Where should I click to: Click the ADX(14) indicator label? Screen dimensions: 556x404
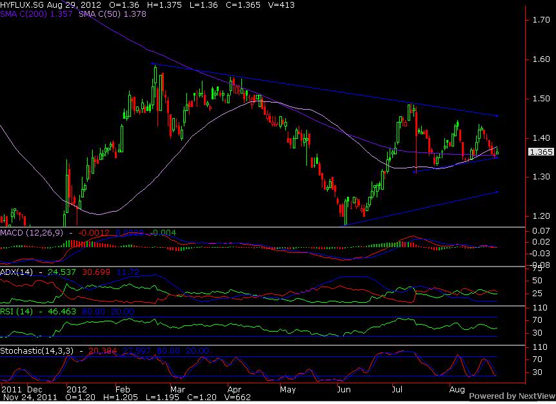click(x=16, y=272)
